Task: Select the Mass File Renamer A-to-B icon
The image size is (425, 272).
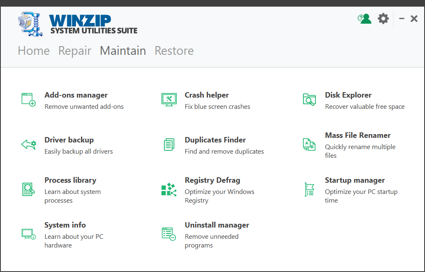Action: click(309, 145)
